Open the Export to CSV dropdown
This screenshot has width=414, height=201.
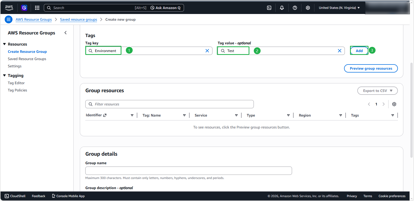coord(378,91)
